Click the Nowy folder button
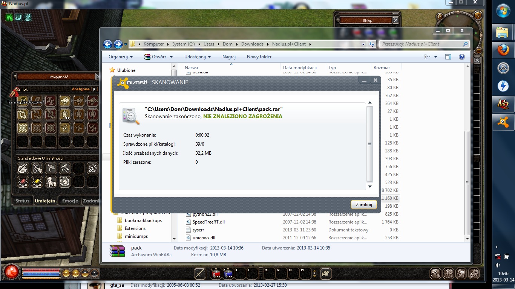 point(259,57)
